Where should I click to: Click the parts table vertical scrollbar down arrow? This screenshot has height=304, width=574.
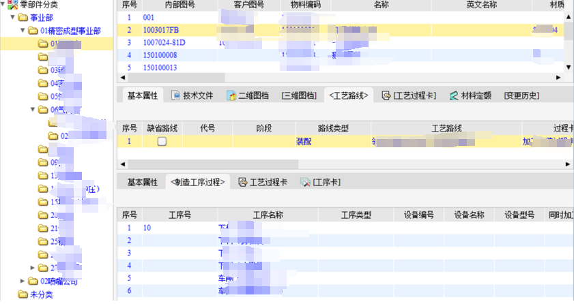tap(569, 67)
